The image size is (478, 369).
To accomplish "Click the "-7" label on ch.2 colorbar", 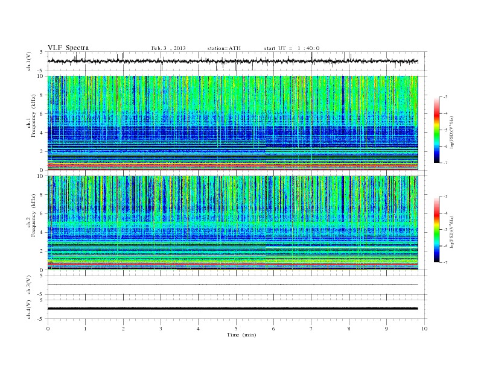I will click(x=445, y=262).
